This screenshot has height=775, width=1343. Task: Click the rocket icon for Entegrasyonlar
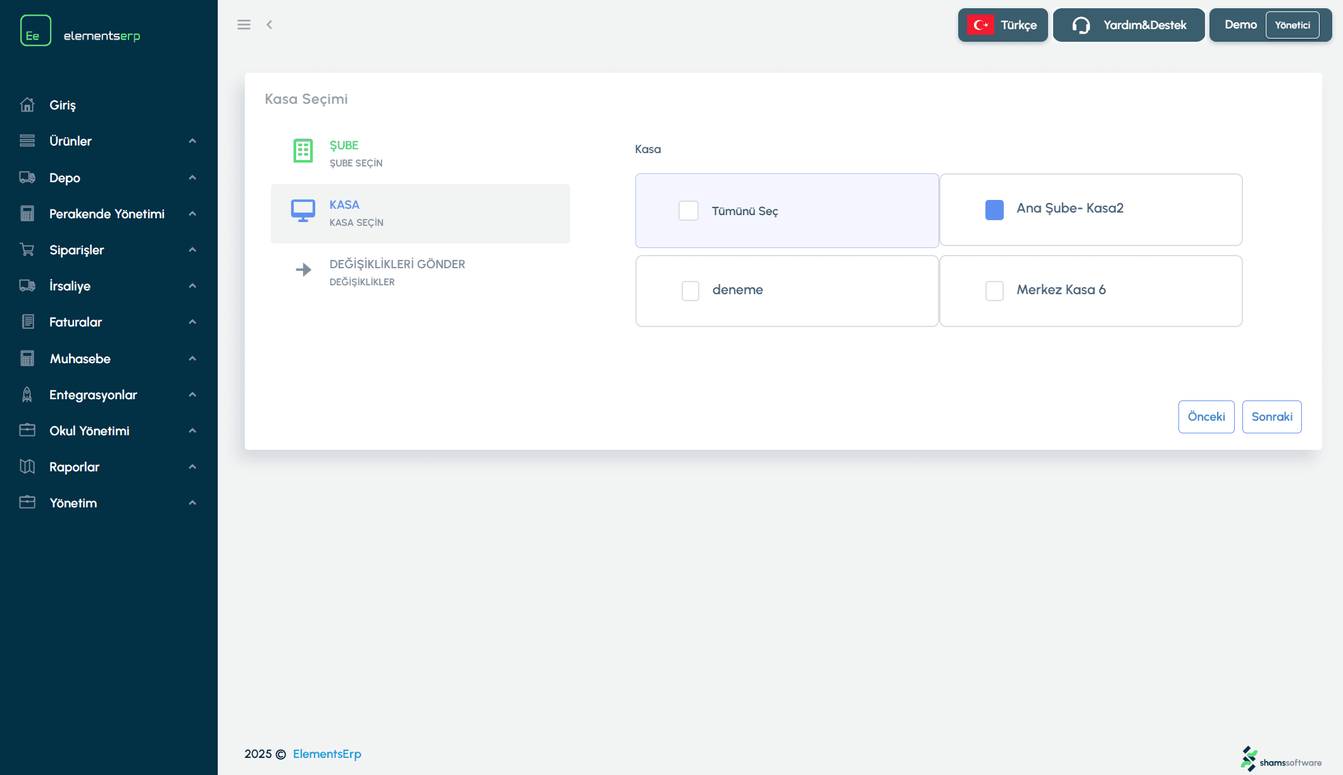pyautogui.click(x=27, y=395)
